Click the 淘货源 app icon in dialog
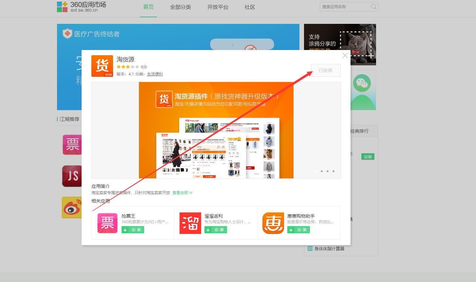Screen dimensions: 476x282 click(102, 66)
